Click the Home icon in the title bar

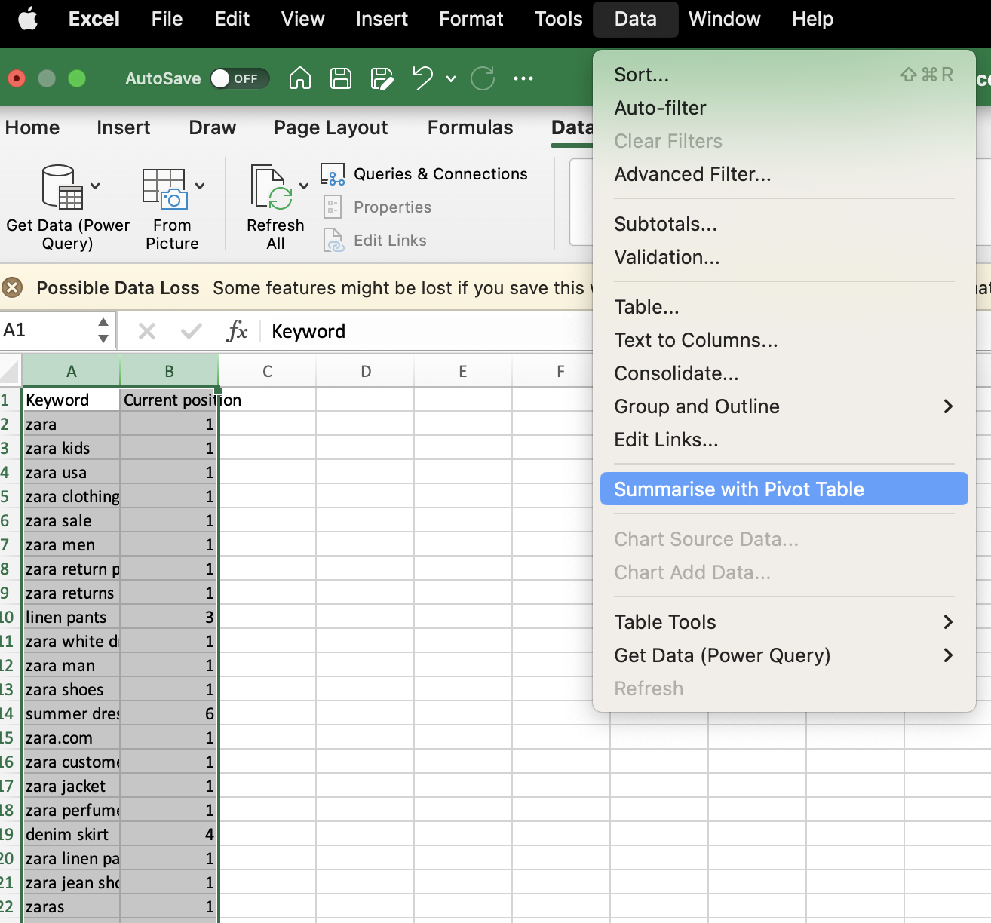point(300,78)
